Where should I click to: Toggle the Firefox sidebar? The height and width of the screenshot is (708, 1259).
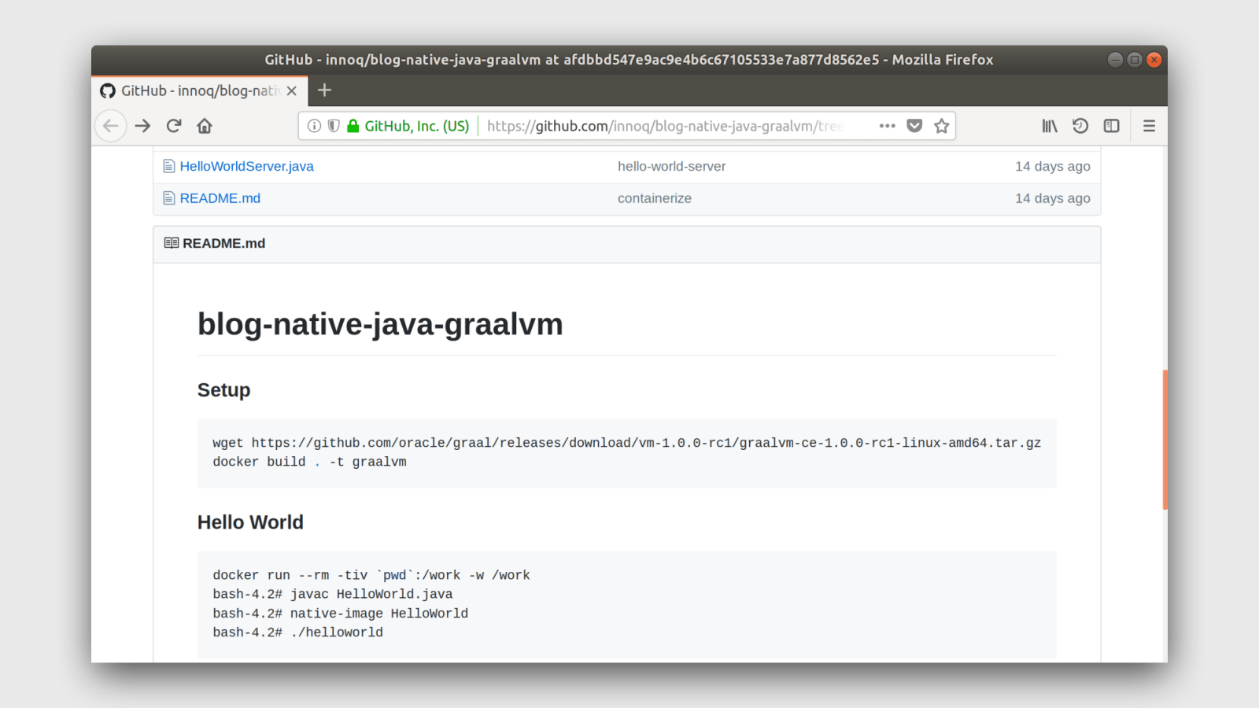[x=1111, y=126]
